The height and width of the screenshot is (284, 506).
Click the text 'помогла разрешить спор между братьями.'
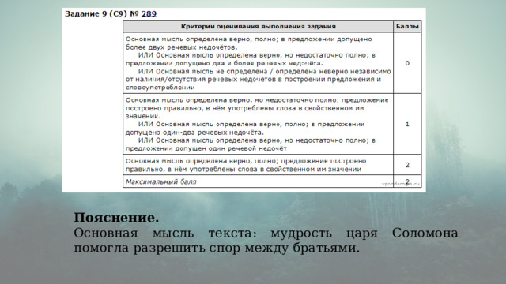tap(217, 248)
